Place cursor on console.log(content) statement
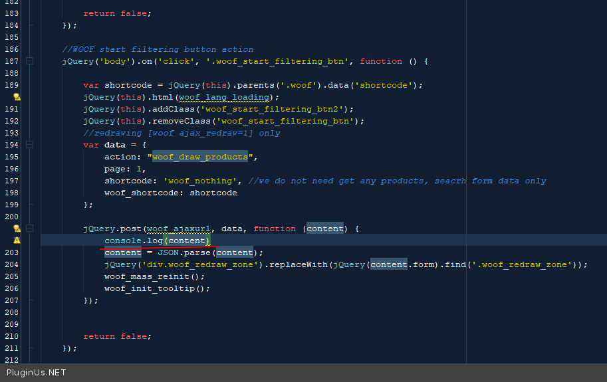Image resolution: width=607 pixels, height=382 pixels. pos(157,240)
